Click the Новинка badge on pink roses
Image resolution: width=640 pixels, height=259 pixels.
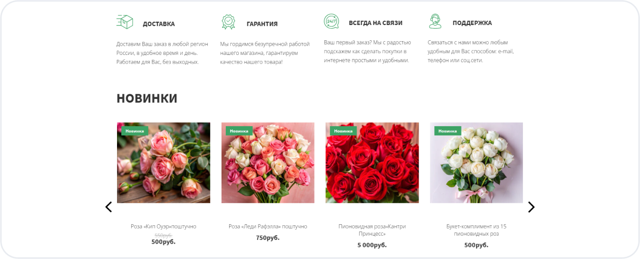point(135,131)
